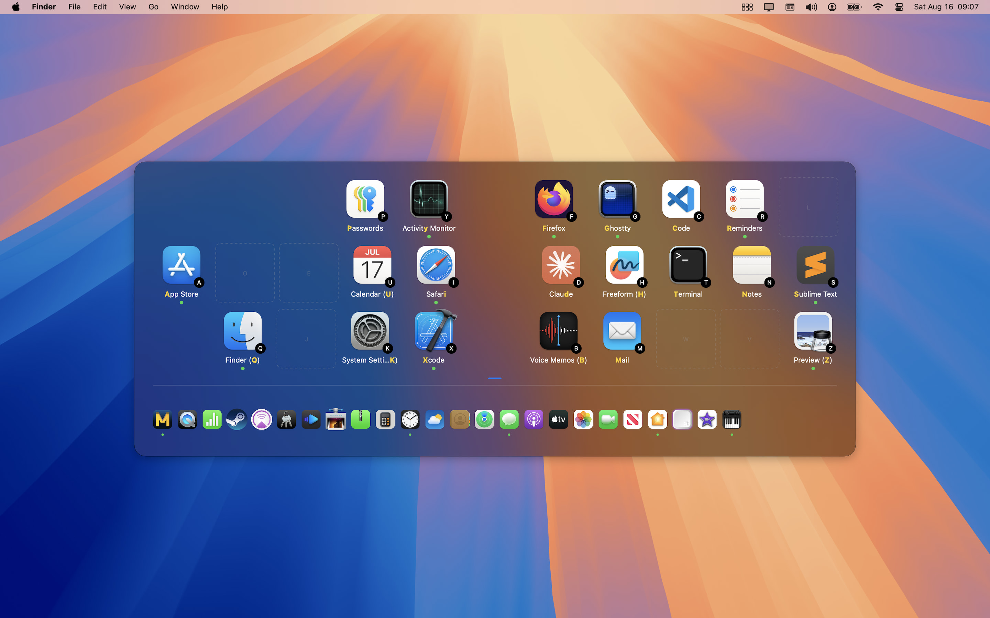Launch Safari from the grid
Image resolution: width=990 pixels, height=618 pixels.
(x=436, y=265)
